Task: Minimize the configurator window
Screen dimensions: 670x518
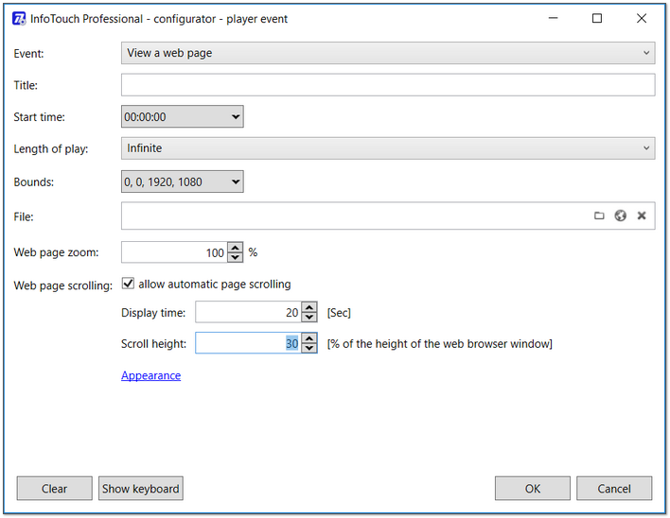Action: (x=554, y=18)
